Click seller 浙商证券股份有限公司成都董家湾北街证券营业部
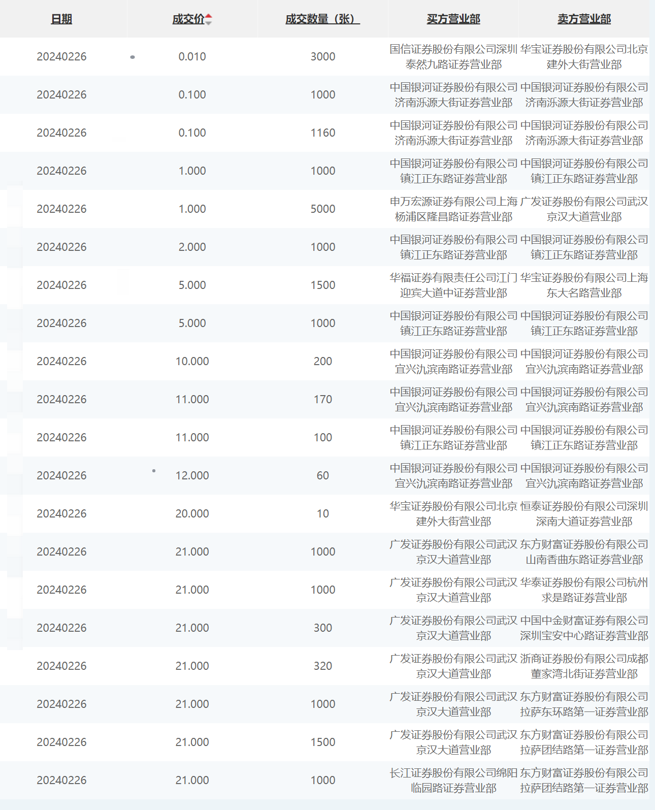The width and height of the screenshot is (655, 810). (584, 666)
